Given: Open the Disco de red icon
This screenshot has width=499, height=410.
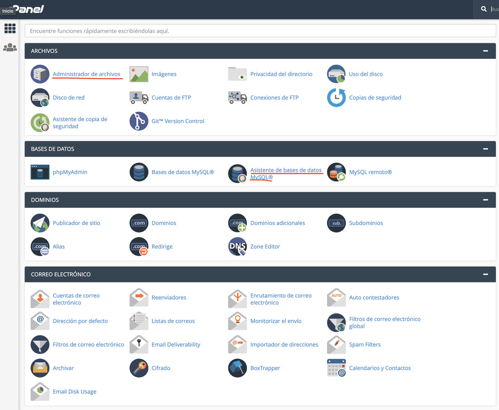Looking at the screenshot, I should pyautogui.click(x=40, y=97).
